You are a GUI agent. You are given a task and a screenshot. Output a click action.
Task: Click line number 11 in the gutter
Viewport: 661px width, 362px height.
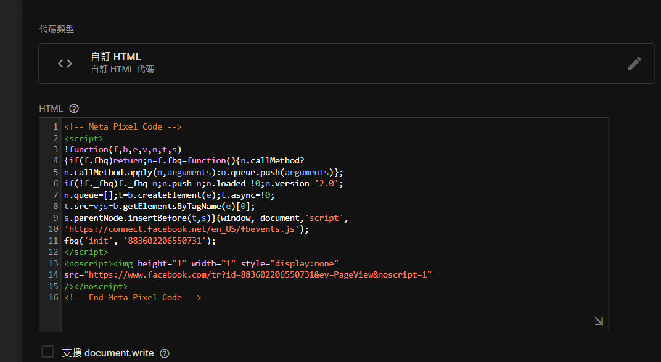click(x=53, y=241)
